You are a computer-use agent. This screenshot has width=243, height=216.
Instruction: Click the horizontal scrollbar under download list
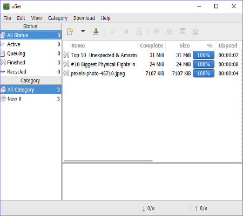pos(108,161)
